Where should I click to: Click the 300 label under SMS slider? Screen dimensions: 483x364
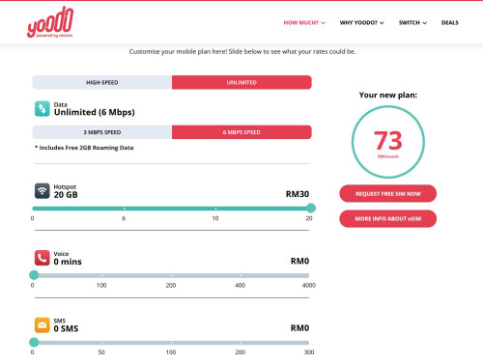[x=309, y=352]
